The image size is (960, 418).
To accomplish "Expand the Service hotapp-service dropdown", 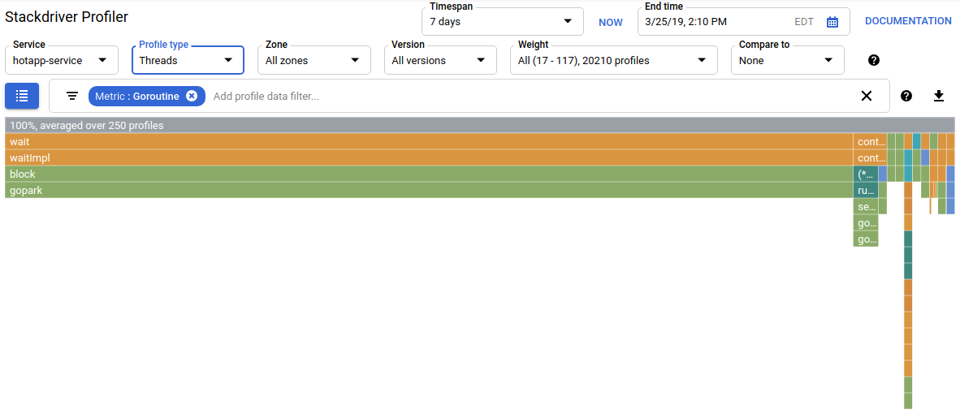I will tap(62, 60).
